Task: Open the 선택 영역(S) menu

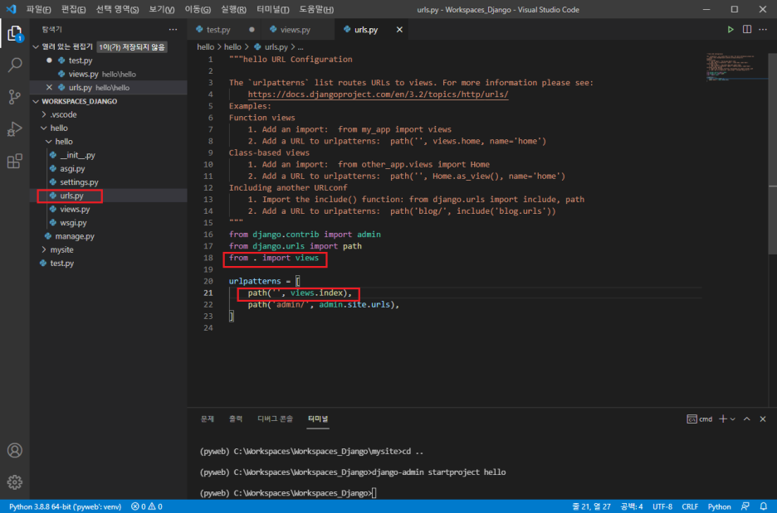Action: pos(117,9)
